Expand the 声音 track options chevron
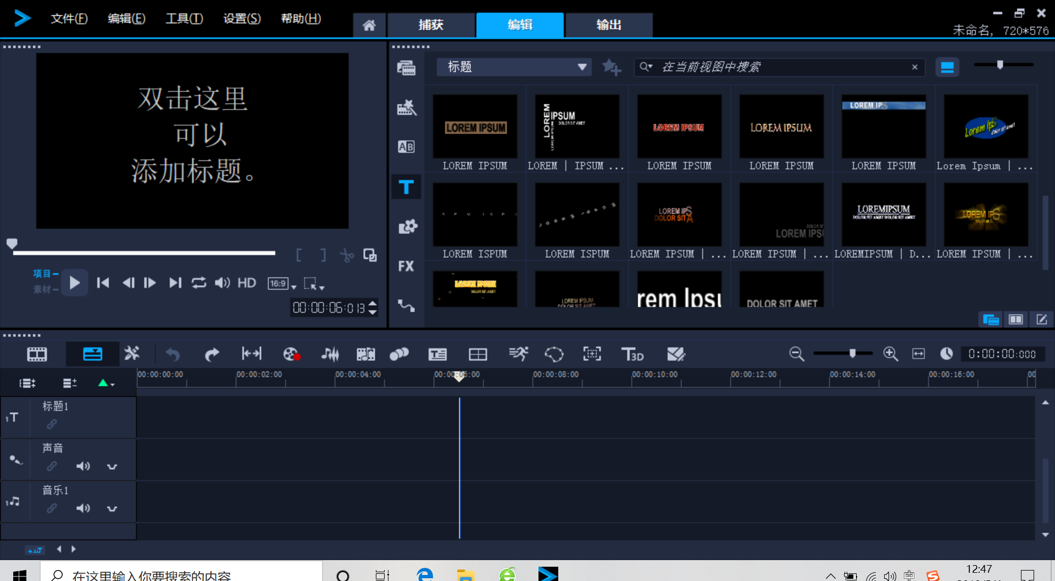The height and width of the screenshot is (581, 1055). [112, 467]
